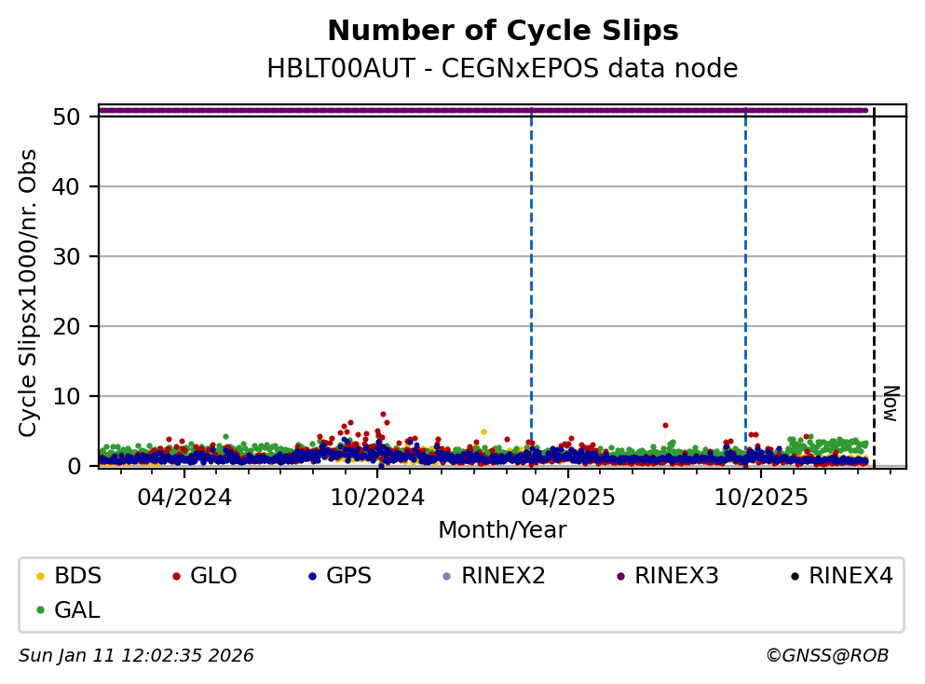Click the 'Number of Cycle Slips' title

(503, 32)
